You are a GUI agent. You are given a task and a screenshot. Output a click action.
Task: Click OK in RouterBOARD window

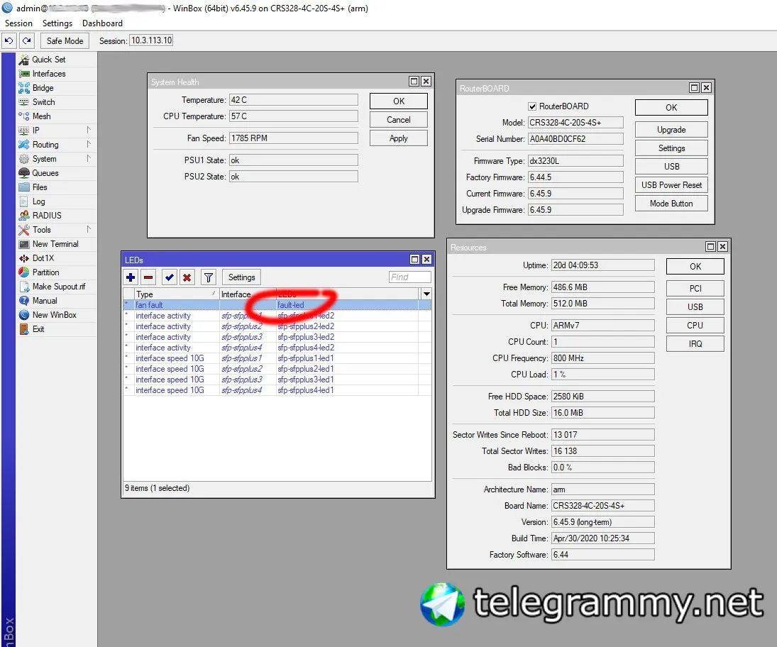tap(671, 108)
